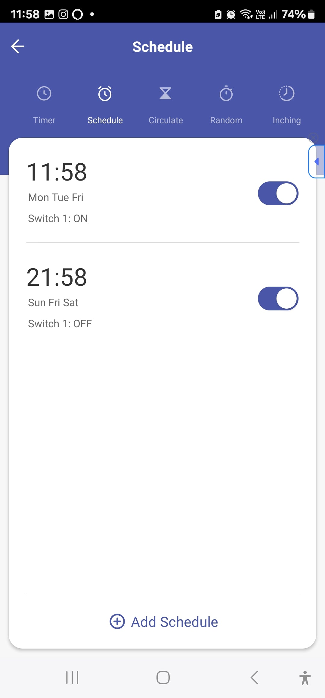Screen dimensions: 325x698
Task: Open the recent apps navigation button
Action: [72, 678]
